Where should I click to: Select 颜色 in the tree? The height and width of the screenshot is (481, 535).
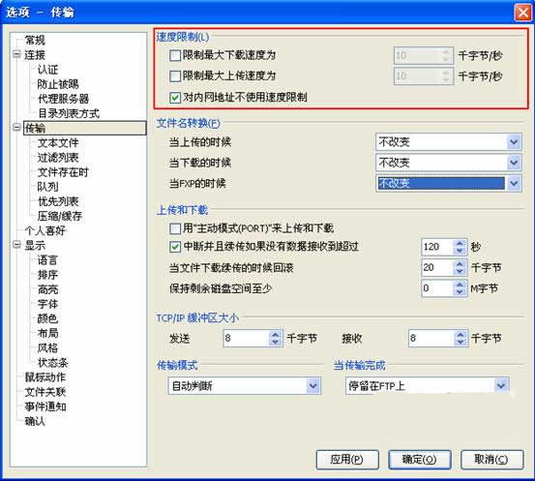(47, 318)
